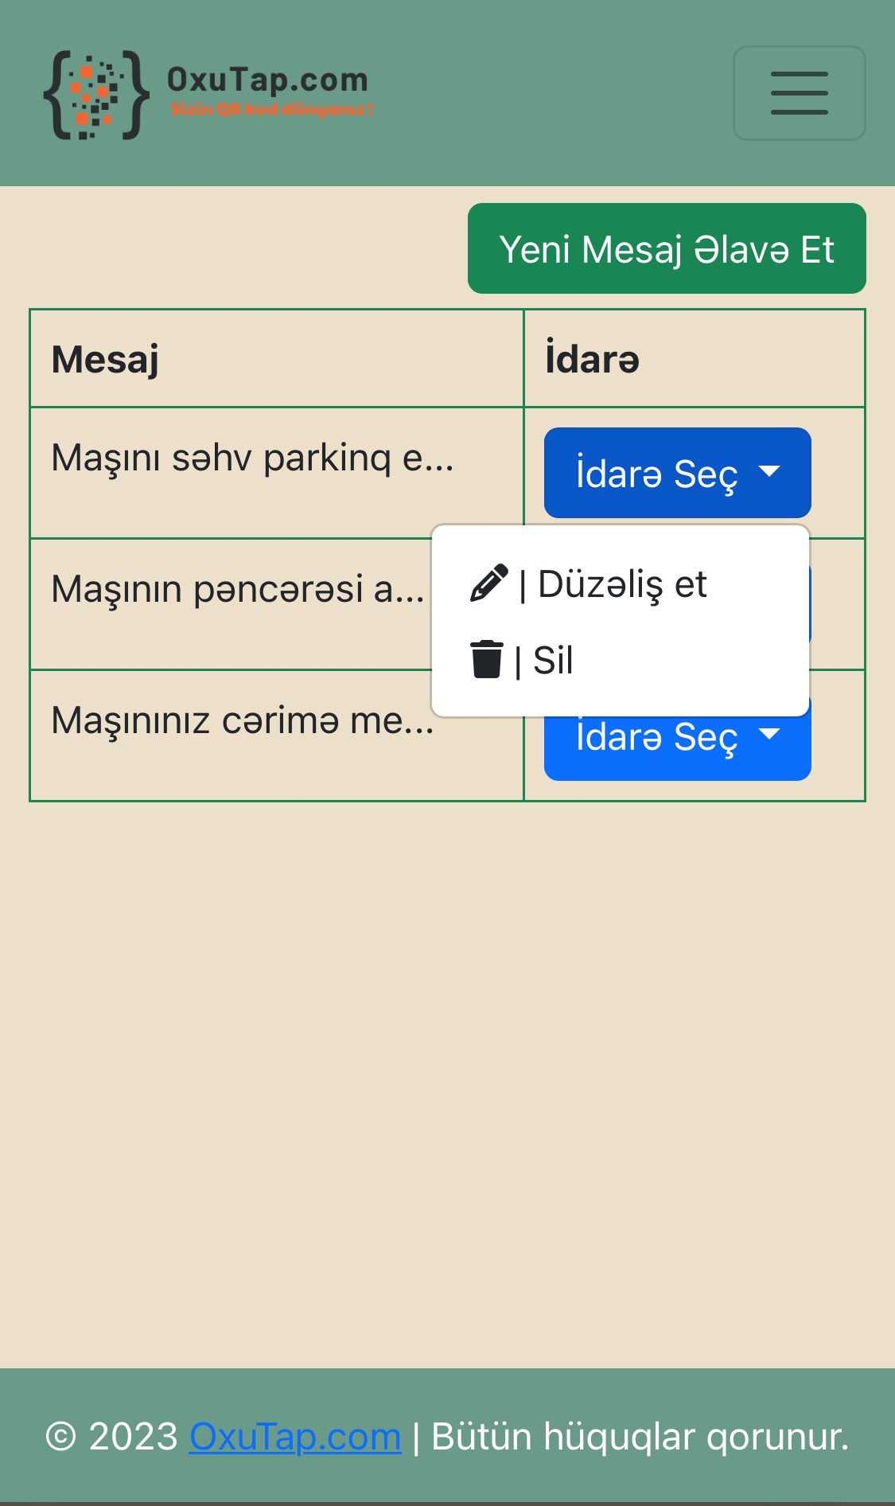Click the 'Bütün hüquqlar qorunur' footer text
This screenshot has width=895, height=1506.
(640, 1437)
